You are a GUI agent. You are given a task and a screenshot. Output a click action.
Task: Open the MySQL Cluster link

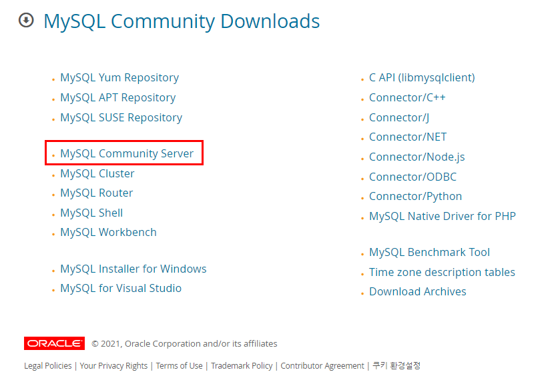97,174
